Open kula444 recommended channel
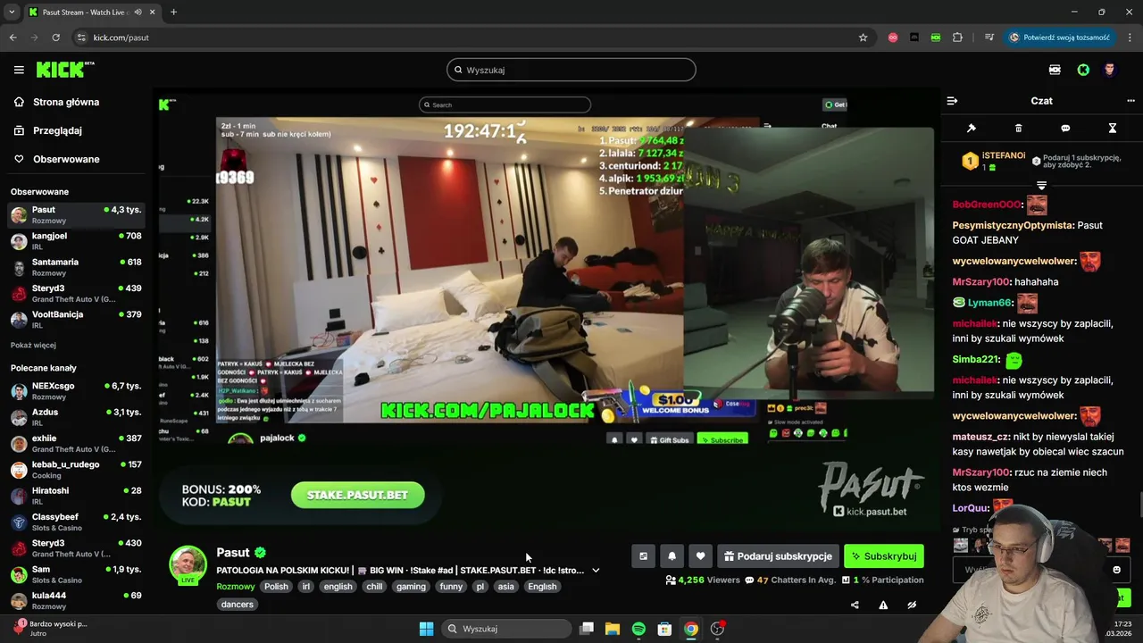 pyautogui.click(x=76, y=600)
